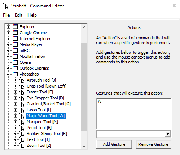This screenshot has height=155, width=180.
Task: Click the gesture icon beside Rubber Stamp Tool
Action: [22, 133]
